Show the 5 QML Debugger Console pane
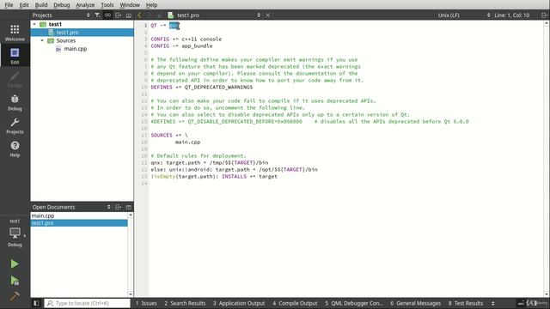This screenshot has height=309, width=550. [354, 303]
